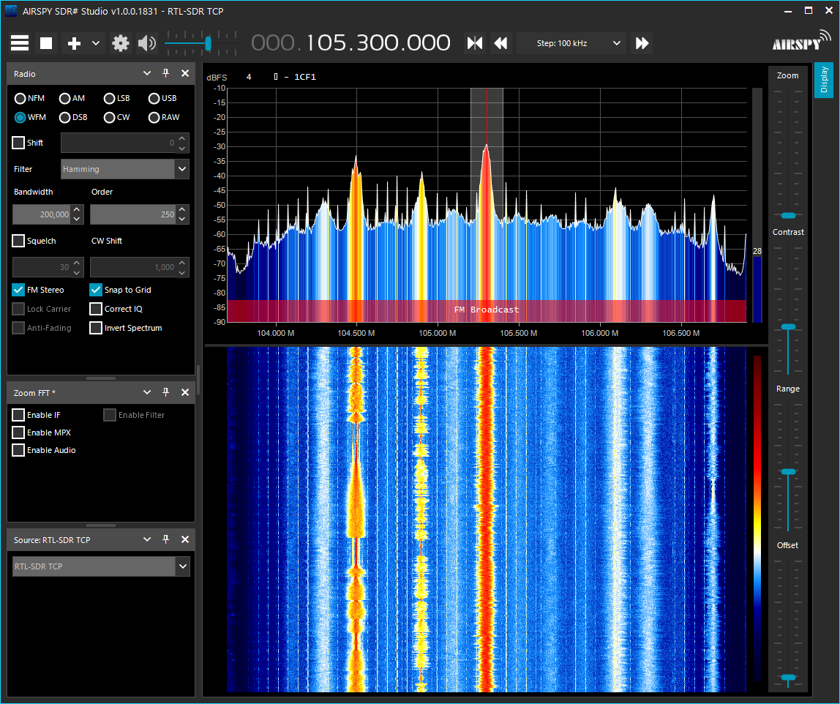This screenshot has height=704, width=840.
Task: Disable FM Stereo checkbox
Action: point(18,290)
